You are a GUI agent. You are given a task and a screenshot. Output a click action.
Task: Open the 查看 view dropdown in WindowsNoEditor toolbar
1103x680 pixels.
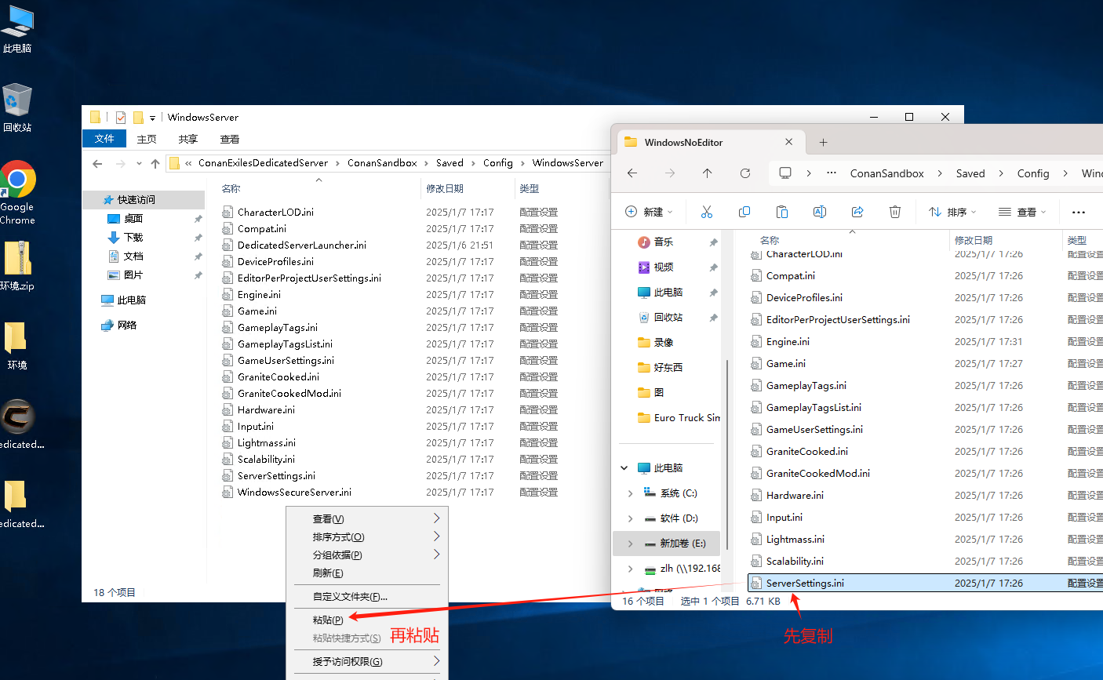point(1022,212)
